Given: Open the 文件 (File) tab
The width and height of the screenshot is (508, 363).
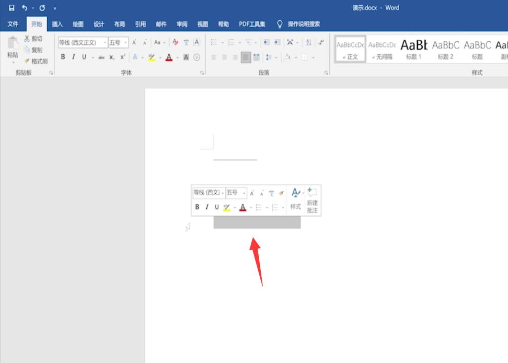Looking at the screenshot, I should 13,24.
